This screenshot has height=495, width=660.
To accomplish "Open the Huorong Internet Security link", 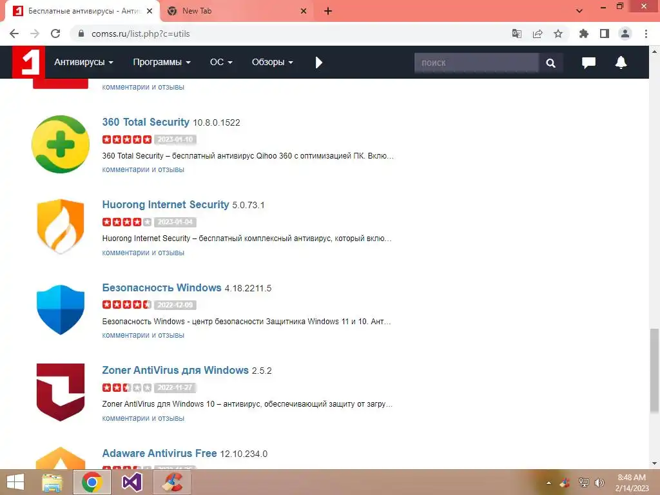I will 166,204.
